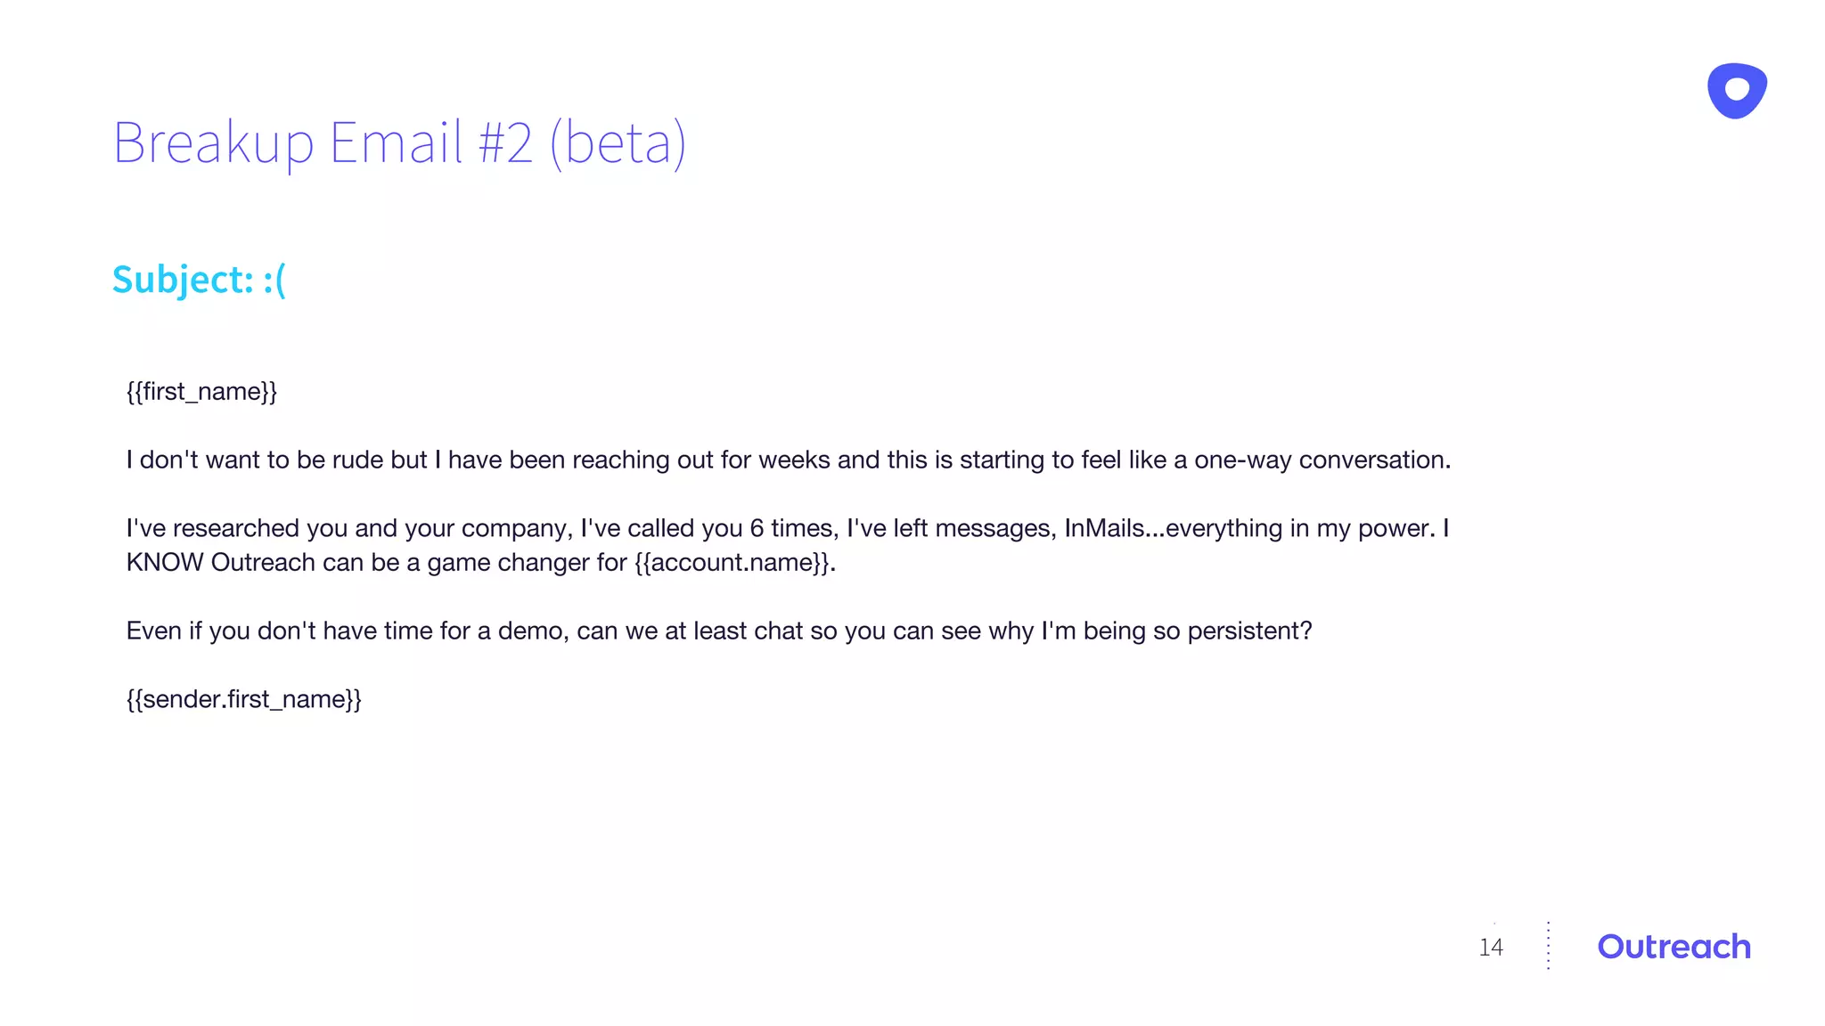Click the sentence starting 'I don't want to be rude'
Screen dimensions: 1825x1026
pyautogui.click(x=788, y=460)
